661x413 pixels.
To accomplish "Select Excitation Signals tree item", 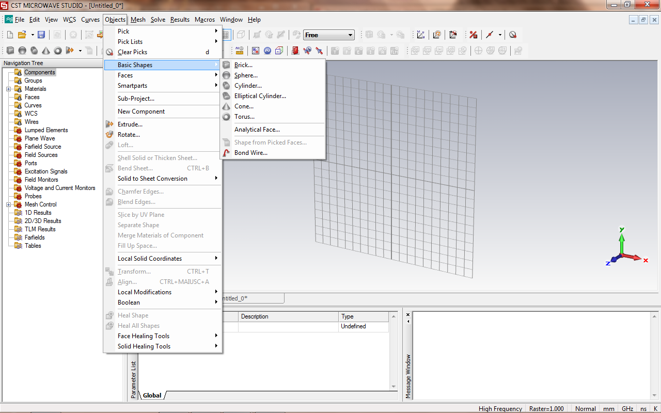I will 46,171.
